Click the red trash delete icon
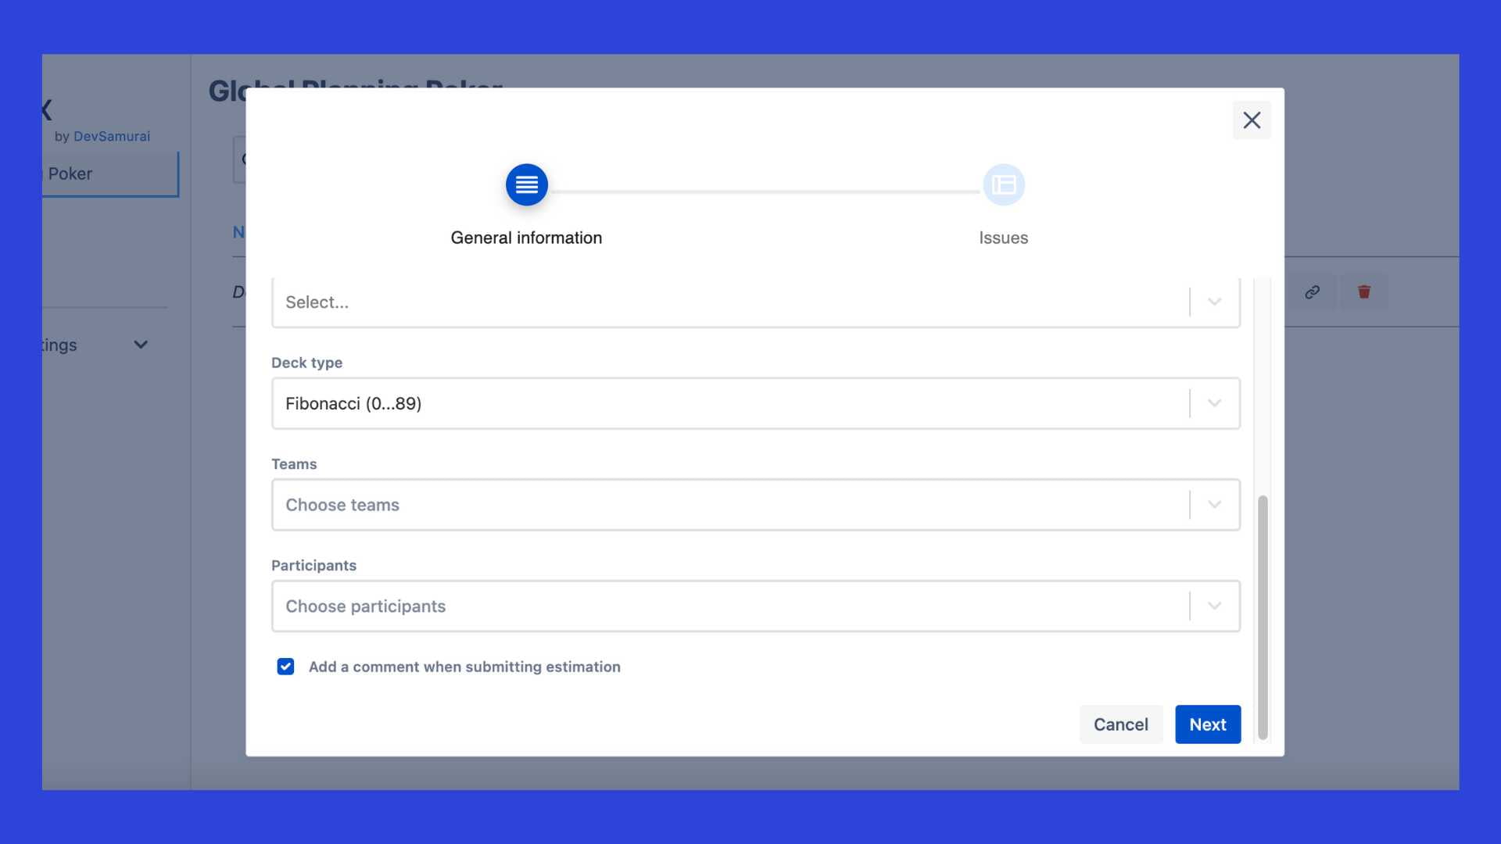The width and height of the screenshot is (1501, 844). tap(1364, 291)
